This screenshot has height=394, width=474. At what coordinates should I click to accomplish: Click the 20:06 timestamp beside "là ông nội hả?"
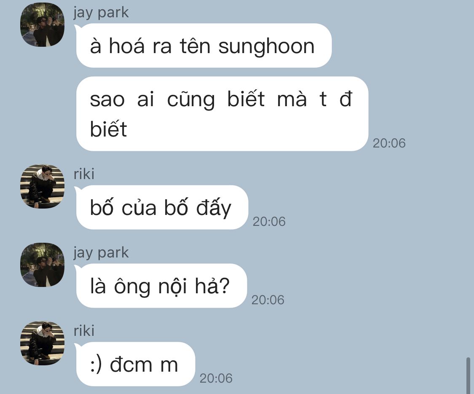coord(268,300)
